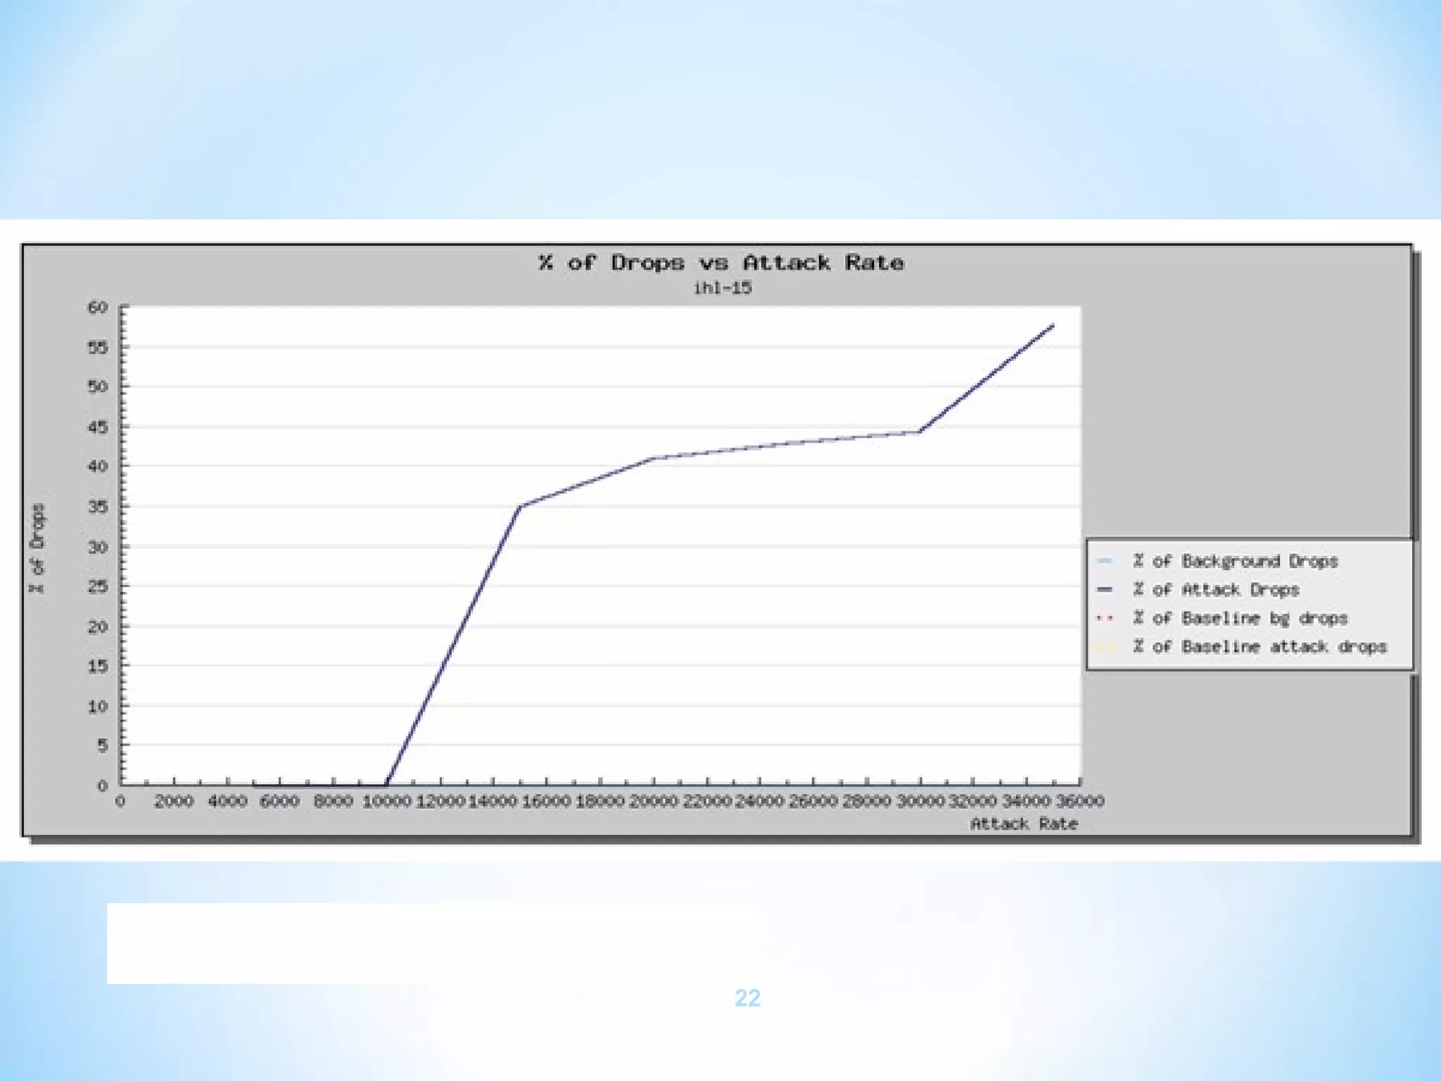The height and width of the screenshot is (1081, 1441).
Task: Click the 0 label on the y-axis
Action: click(x=103, y=785)
